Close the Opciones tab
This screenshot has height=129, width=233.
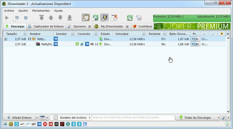89,27
